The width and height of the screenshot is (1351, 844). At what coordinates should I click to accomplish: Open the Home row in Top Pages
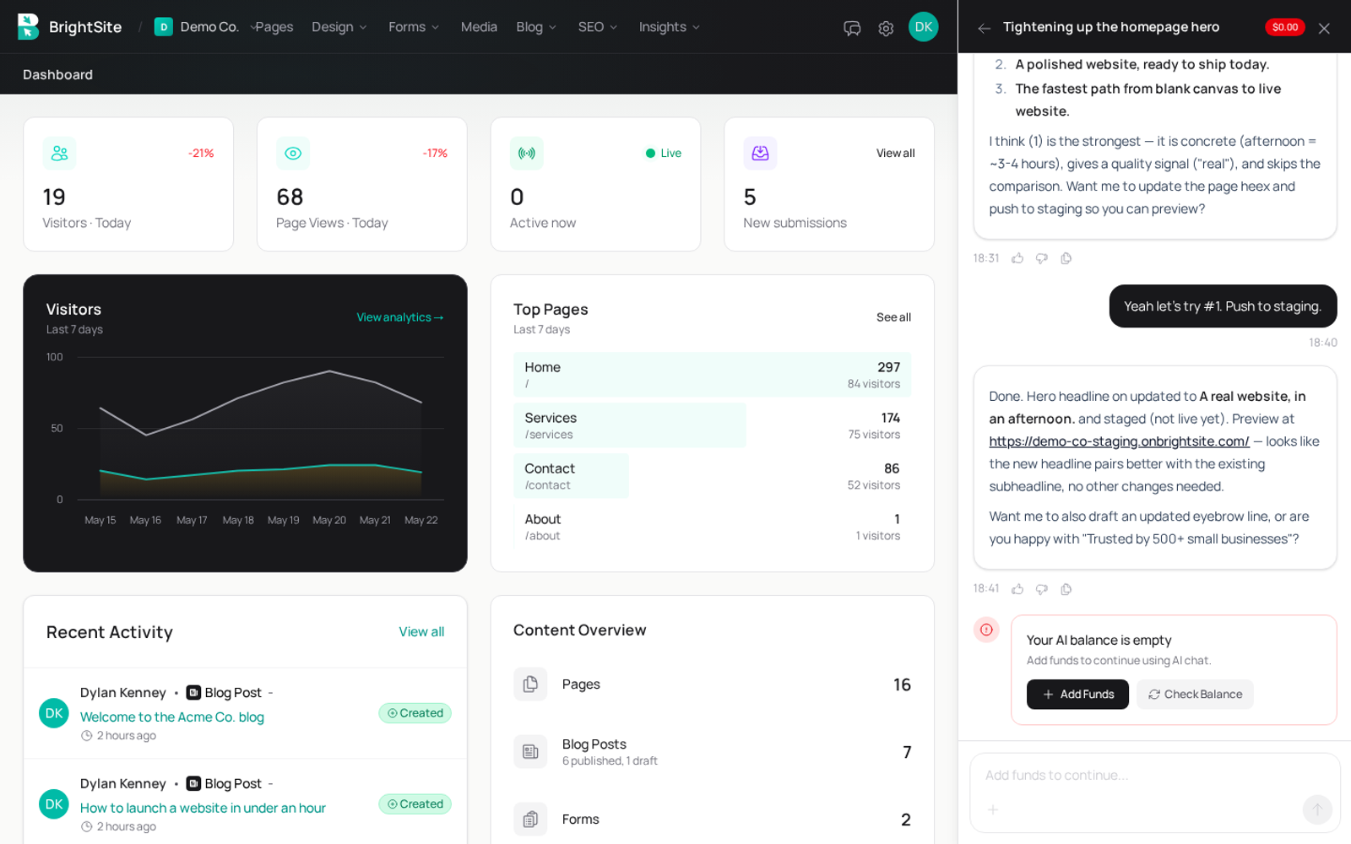[712, 375]
